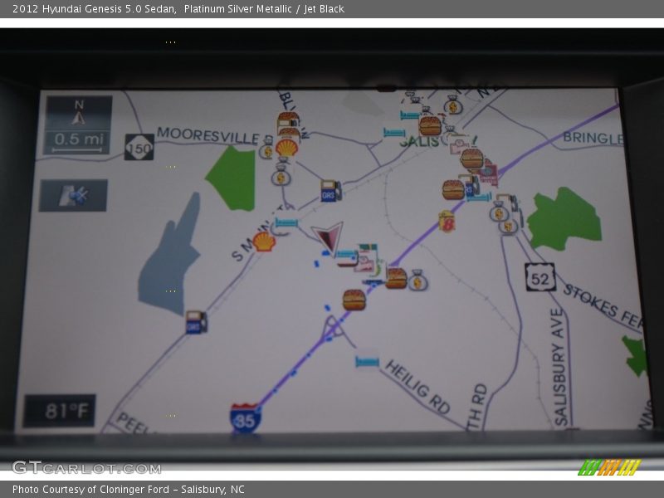Select the NC 150 route shield
The image size is (664, 498).
[139, 147]
